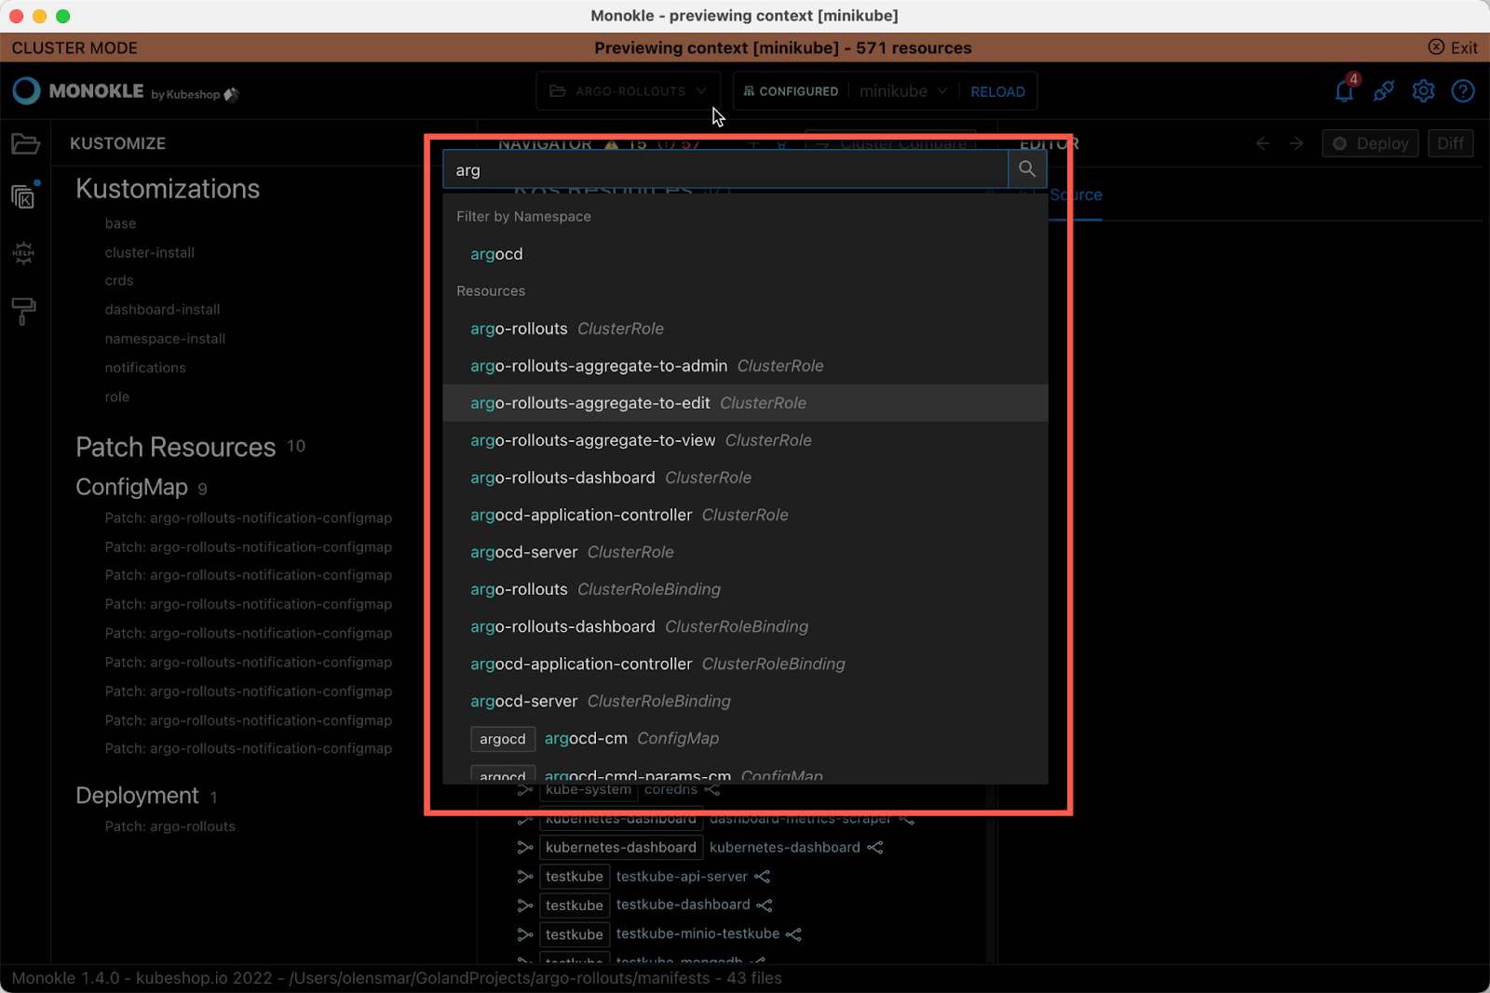Select argocd-server ClusterRole result
The height and width of the screenshot is (993, 1490).
pyautogui.click(x=745, y=552)
